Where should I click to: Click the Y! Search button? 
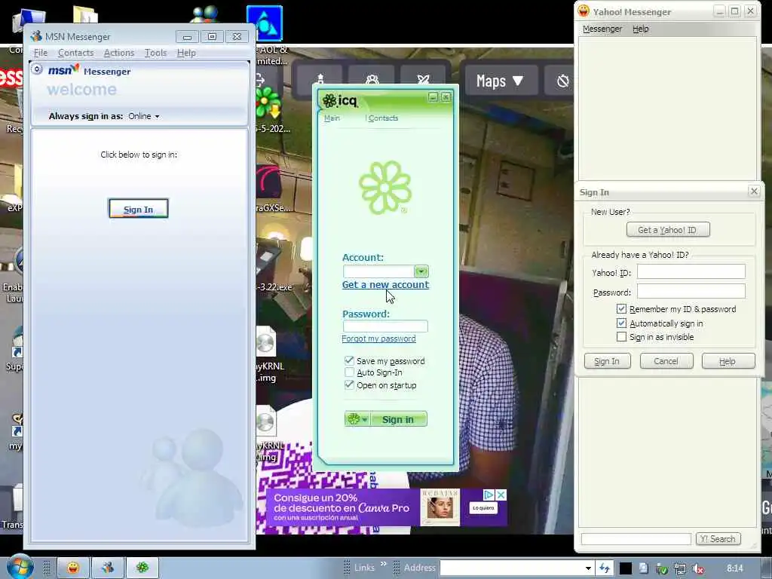pyautogui.click(x=718, y=538)
